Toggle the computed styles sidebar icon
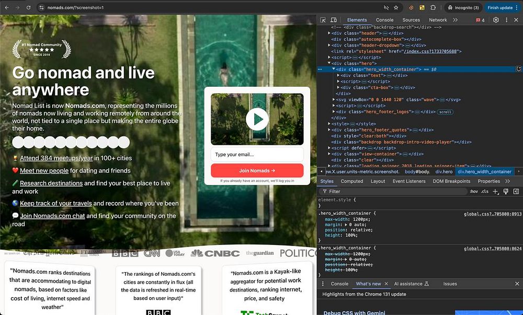Image resolution: width=523 pixels, height=315 pixels. click(x=516, y=192)
